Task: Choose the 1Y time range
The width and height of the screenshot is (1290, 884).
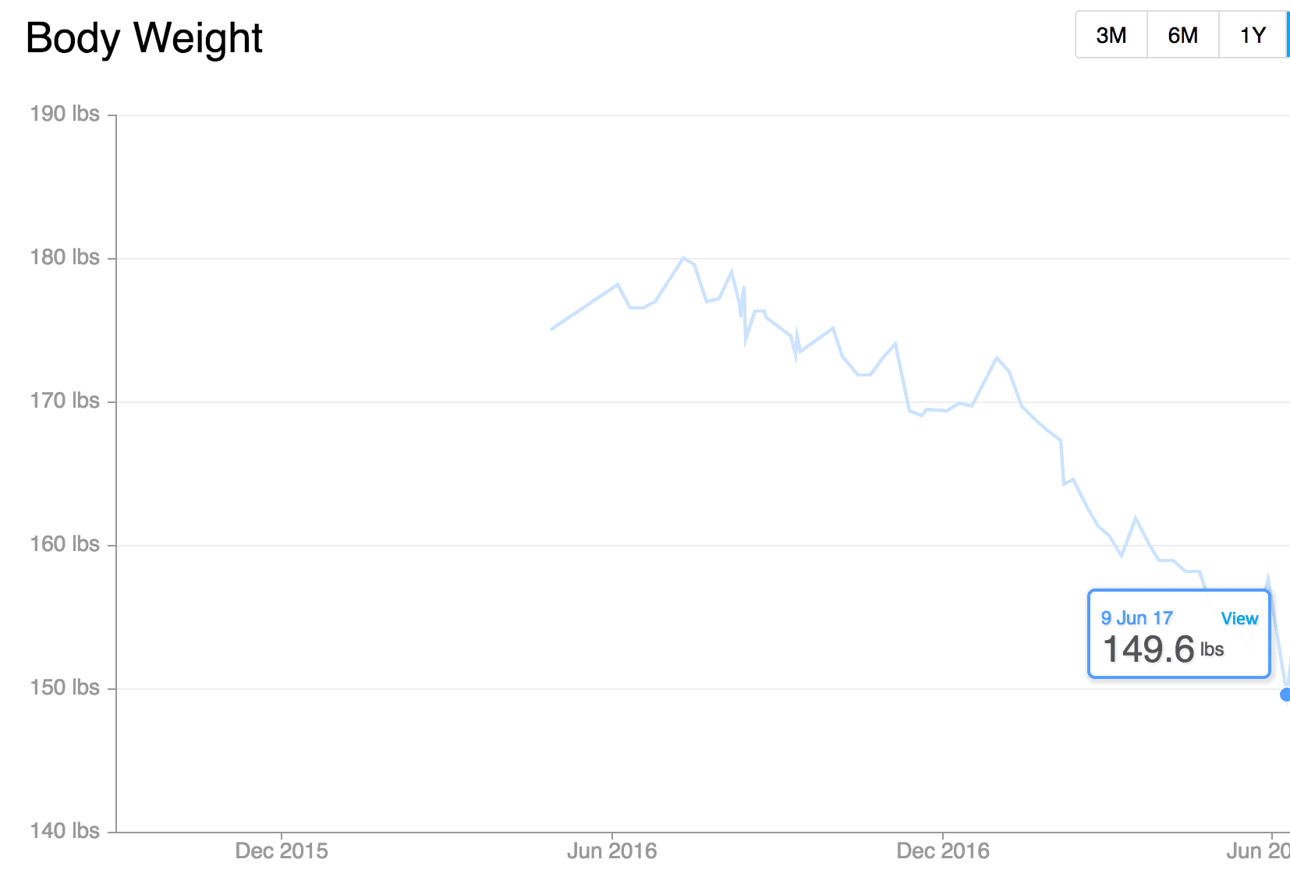Action: coord(1253,35)
